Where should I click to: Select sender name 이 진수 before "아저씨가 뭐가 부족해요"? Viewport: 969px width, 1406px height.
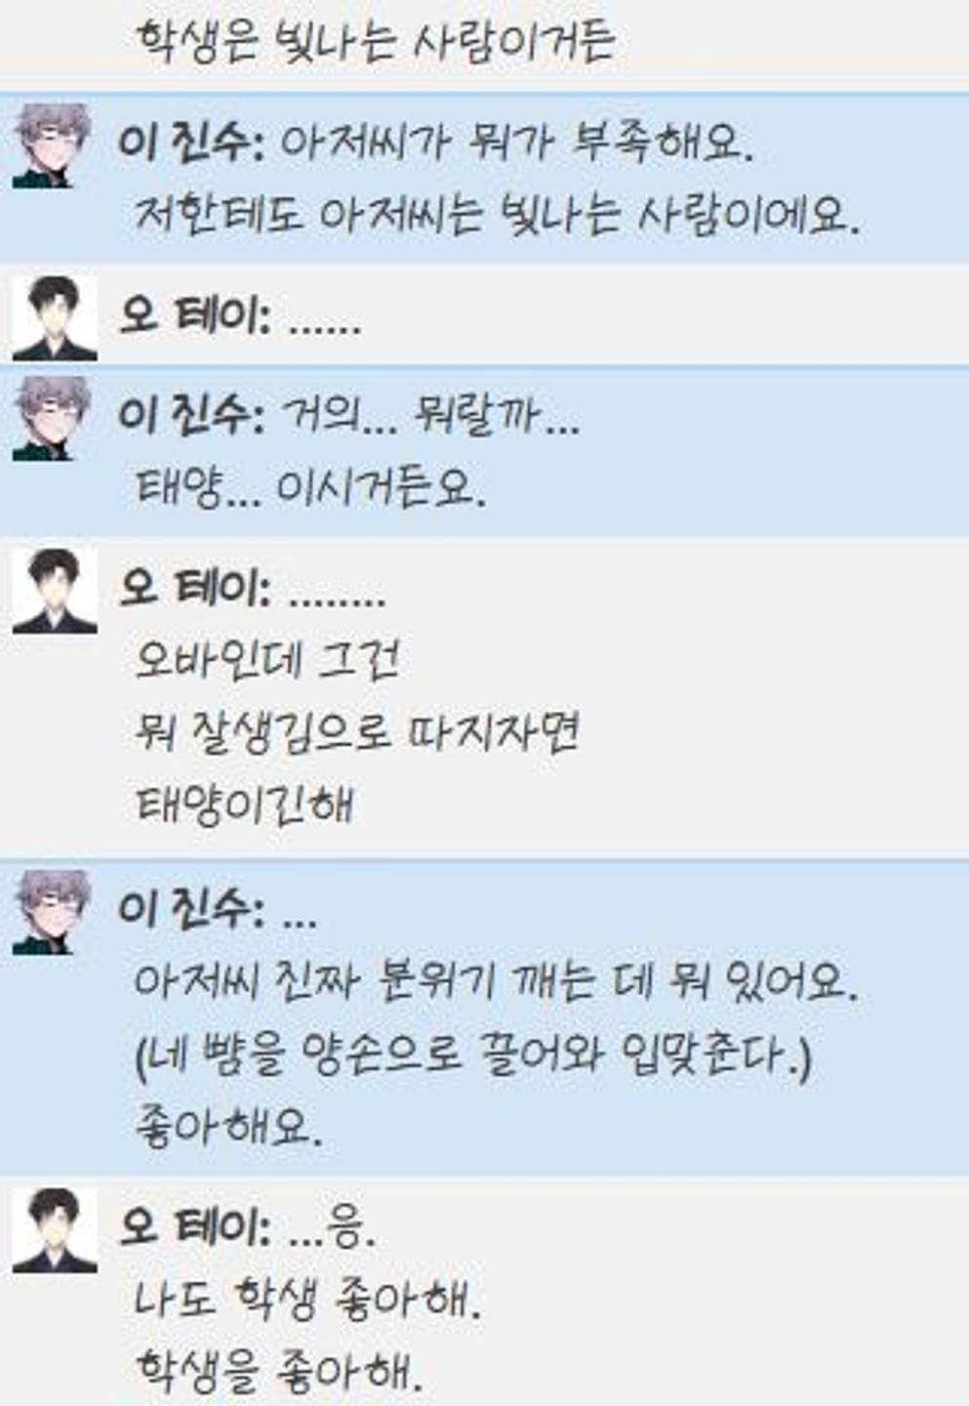tap(190, 144)
